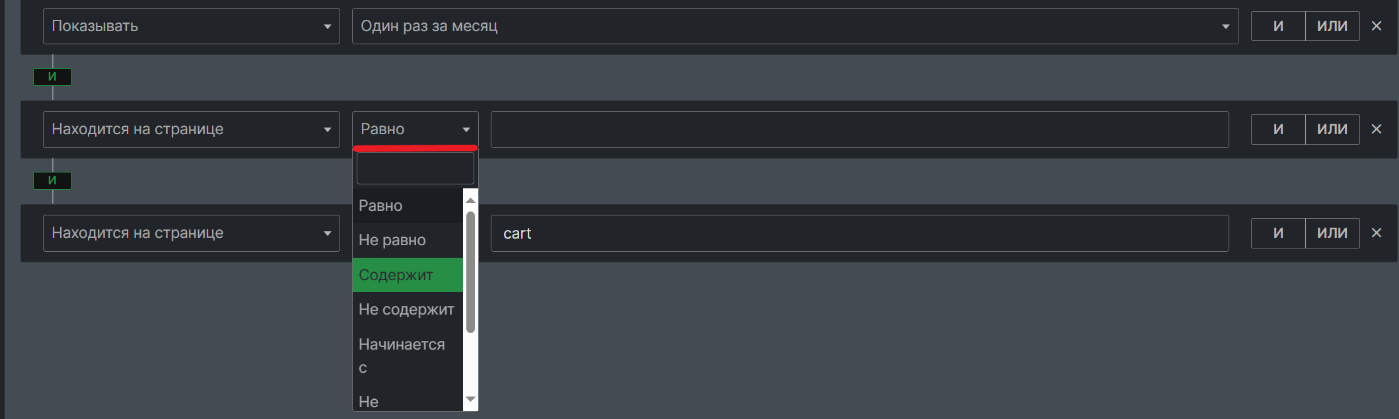
Task: Remove the 'Показывать' condition row with X
Action: [1377, 26]
